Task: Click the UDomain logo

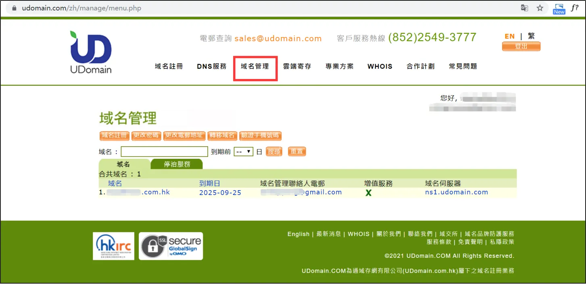Action: tap(91, 52)
